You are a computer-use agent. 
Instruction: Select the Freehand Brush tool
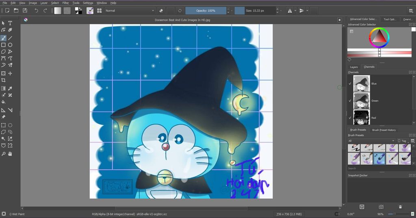(x=3, y=38)
